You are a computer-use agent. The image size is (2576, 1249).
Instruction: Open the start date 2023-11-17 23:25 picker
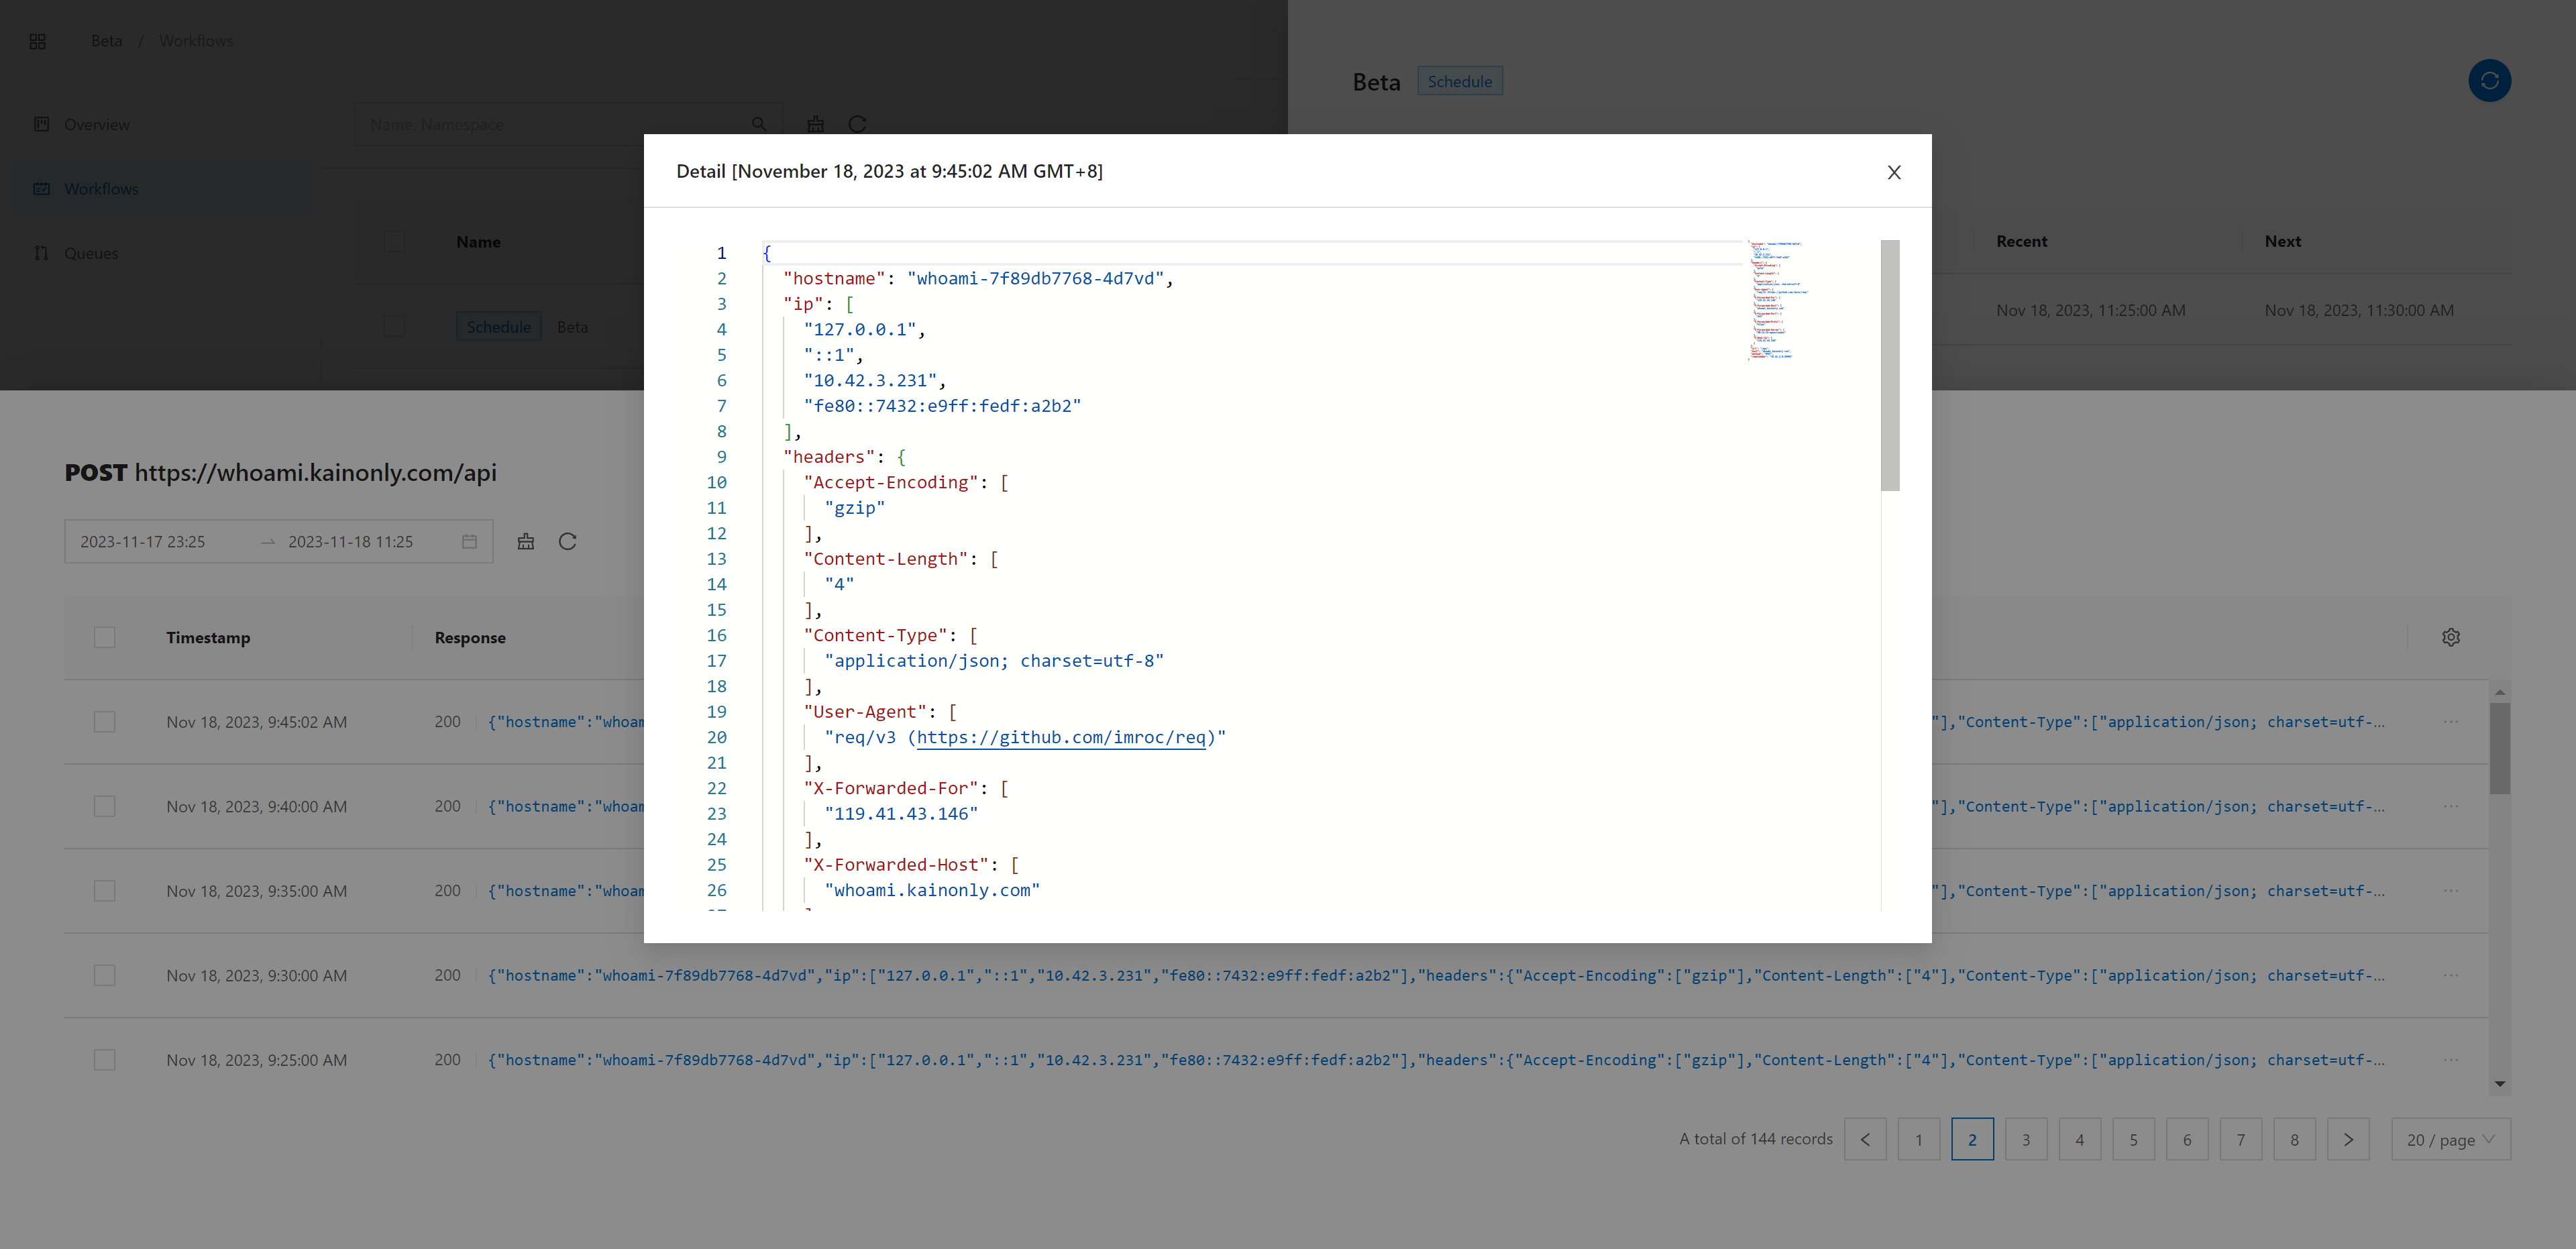(143, 541)
